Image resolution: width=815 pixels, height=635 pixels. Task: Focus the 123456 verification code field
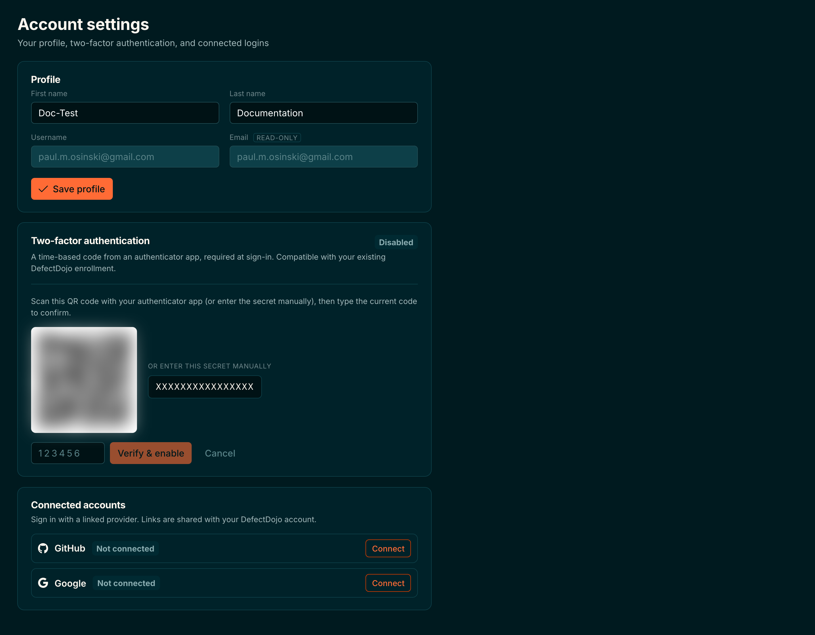pyautogui.click(x=68, y=453)
